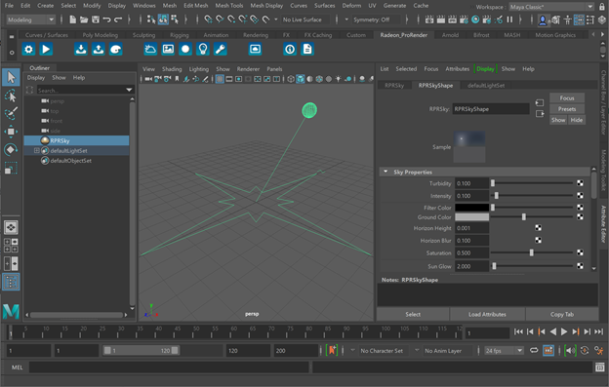Image resolution: width=609 pixels, height=387 pixels.
Task: Open the viewport Lighting menu
Action: 198,69
